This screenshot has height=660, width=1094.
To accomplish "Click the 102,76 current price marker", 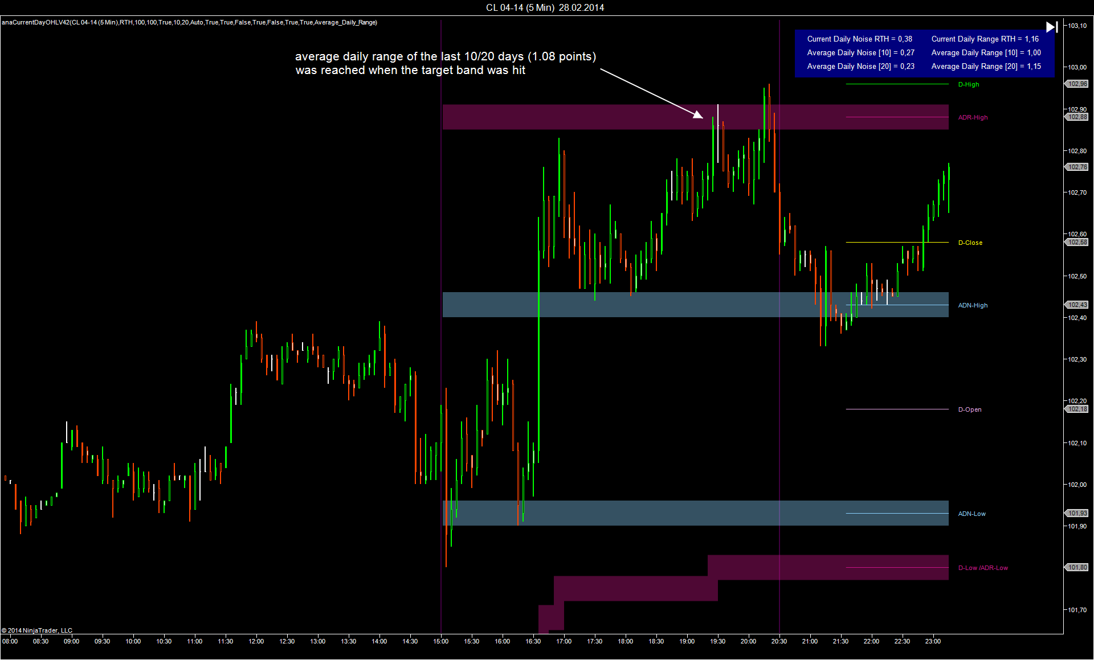I will 1077,167.
